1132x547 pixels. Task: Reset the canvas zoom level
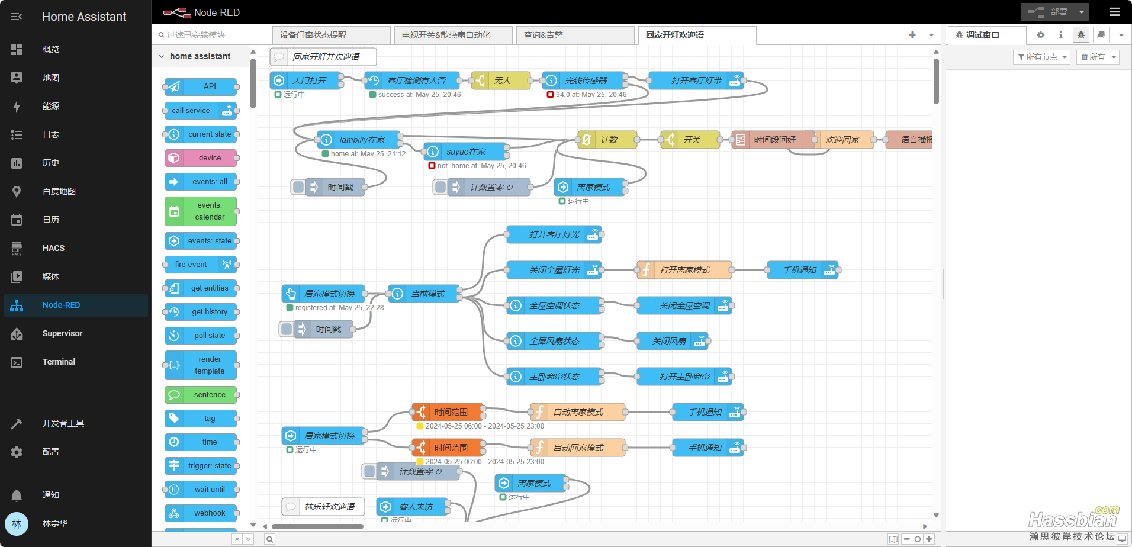point(918,539)
